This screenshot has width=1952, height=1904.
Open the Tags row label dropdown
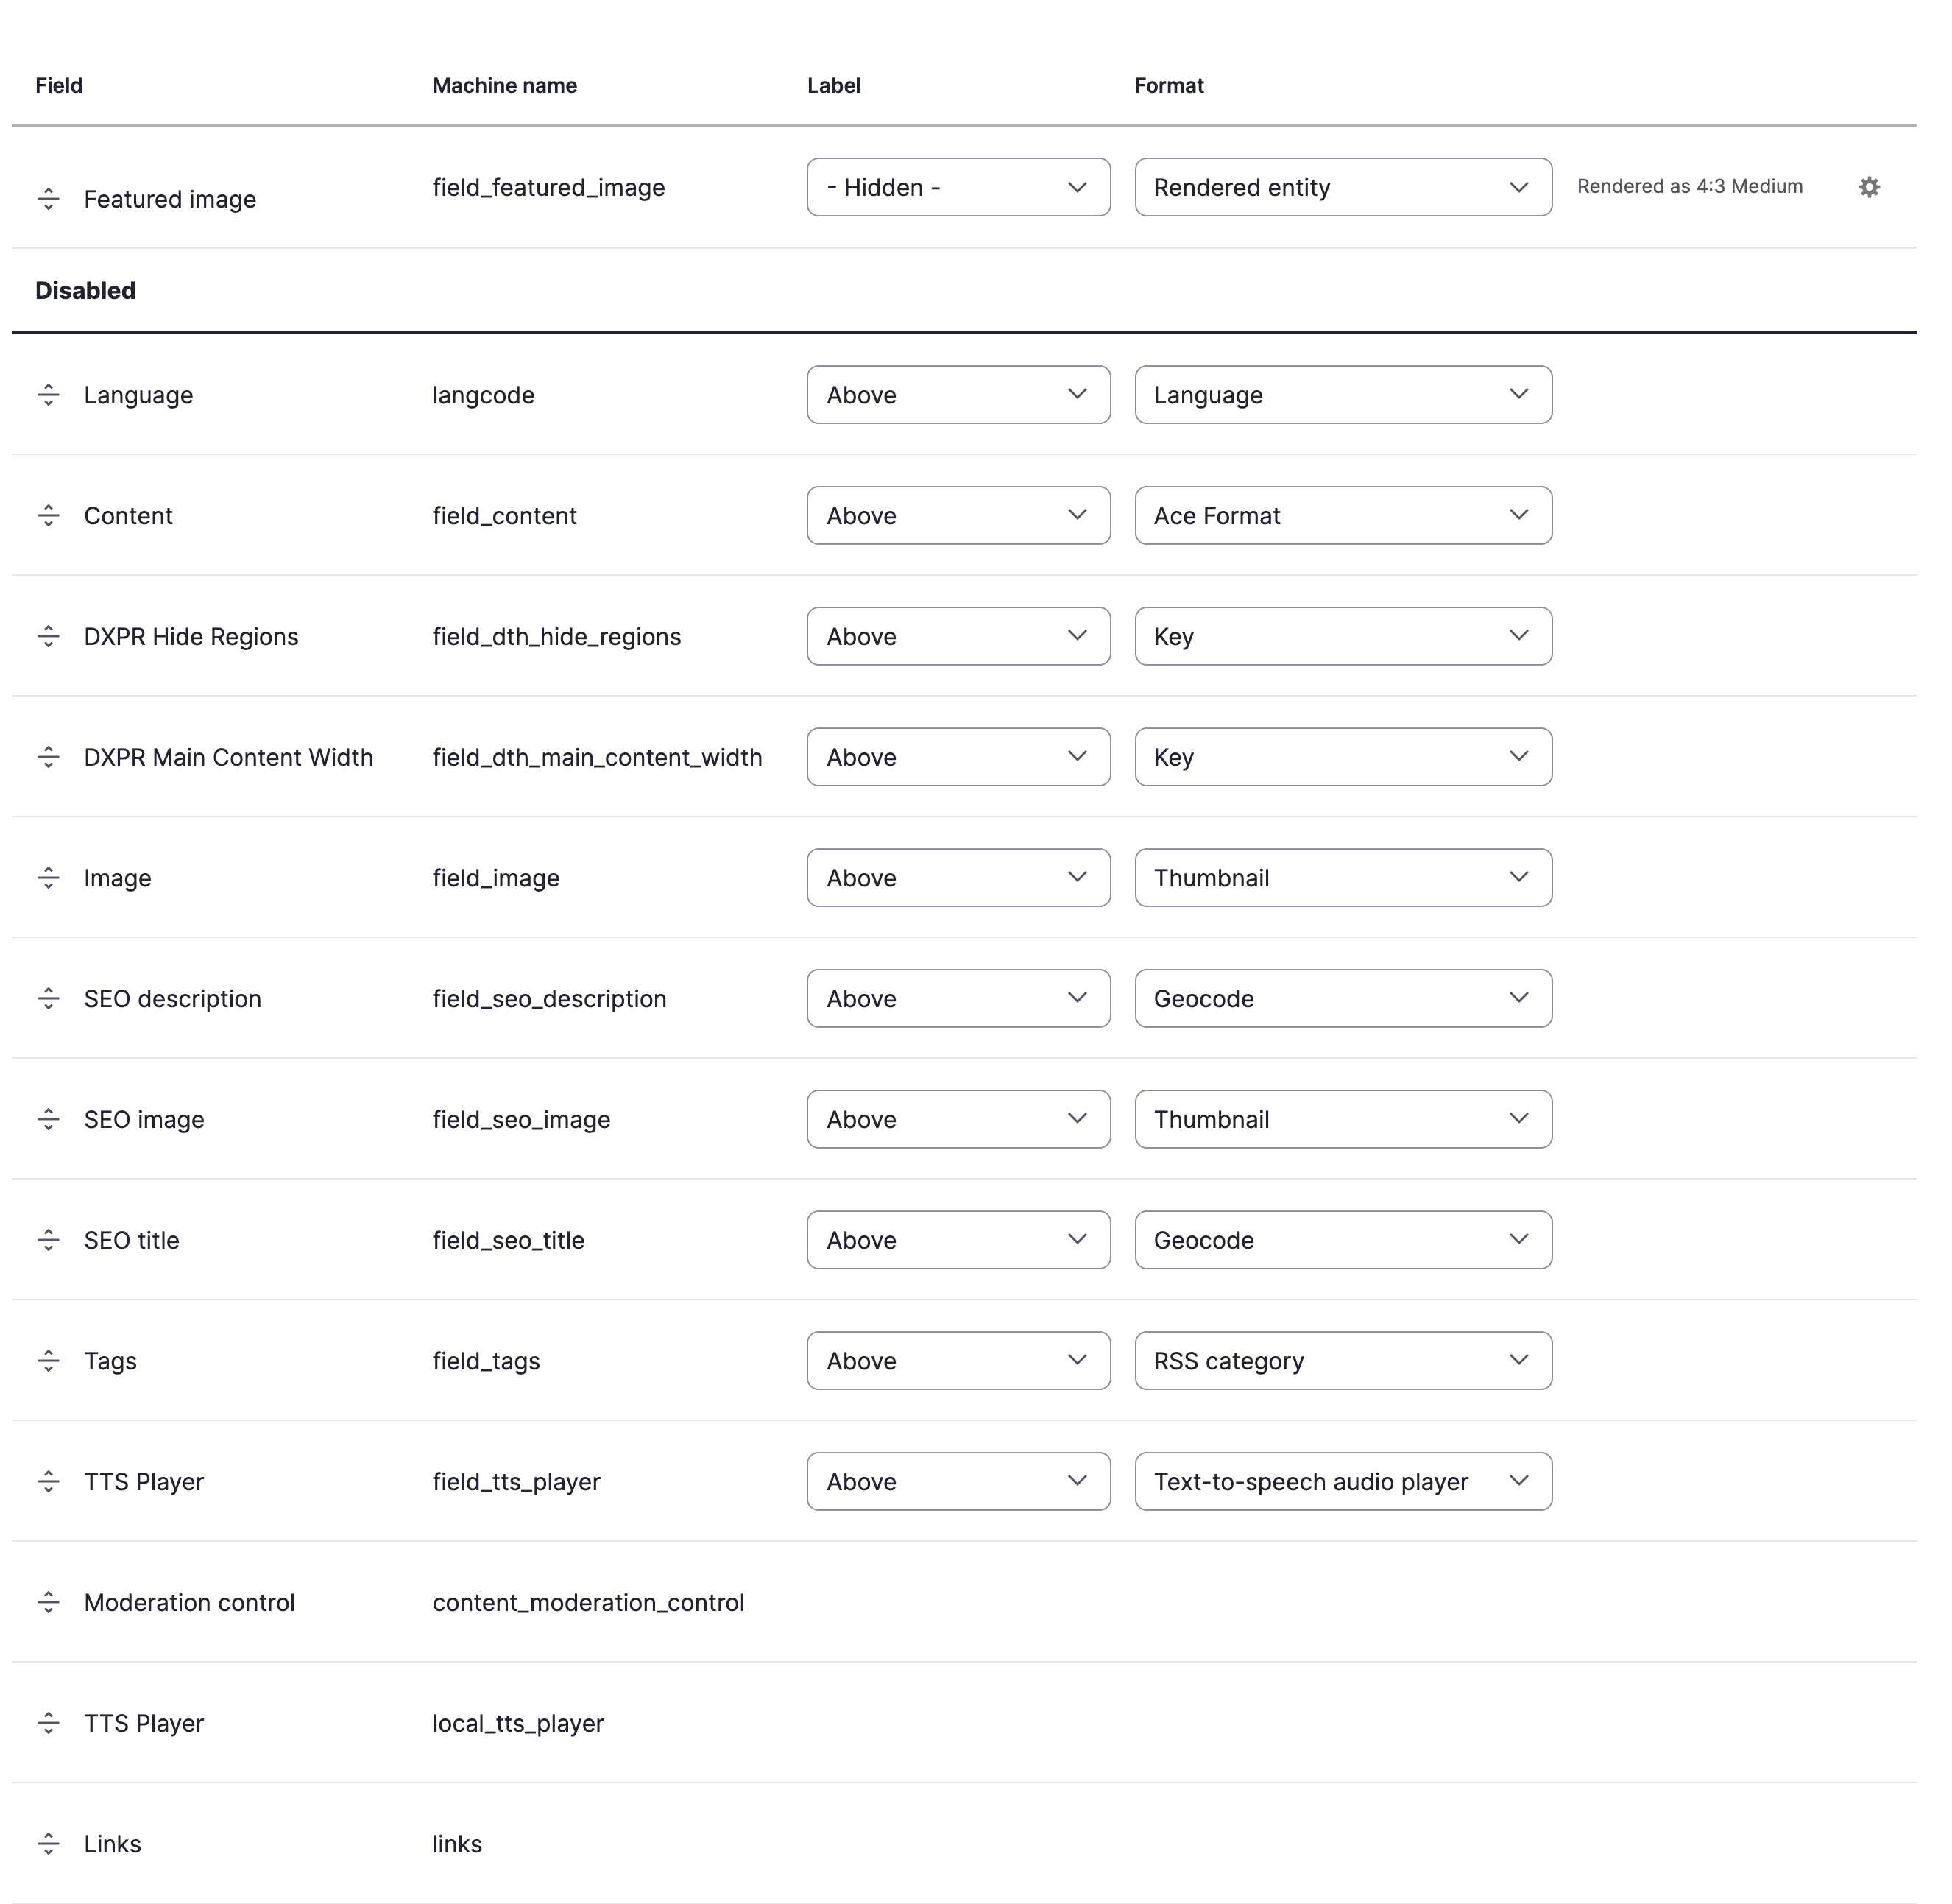tap(958, 1361)
